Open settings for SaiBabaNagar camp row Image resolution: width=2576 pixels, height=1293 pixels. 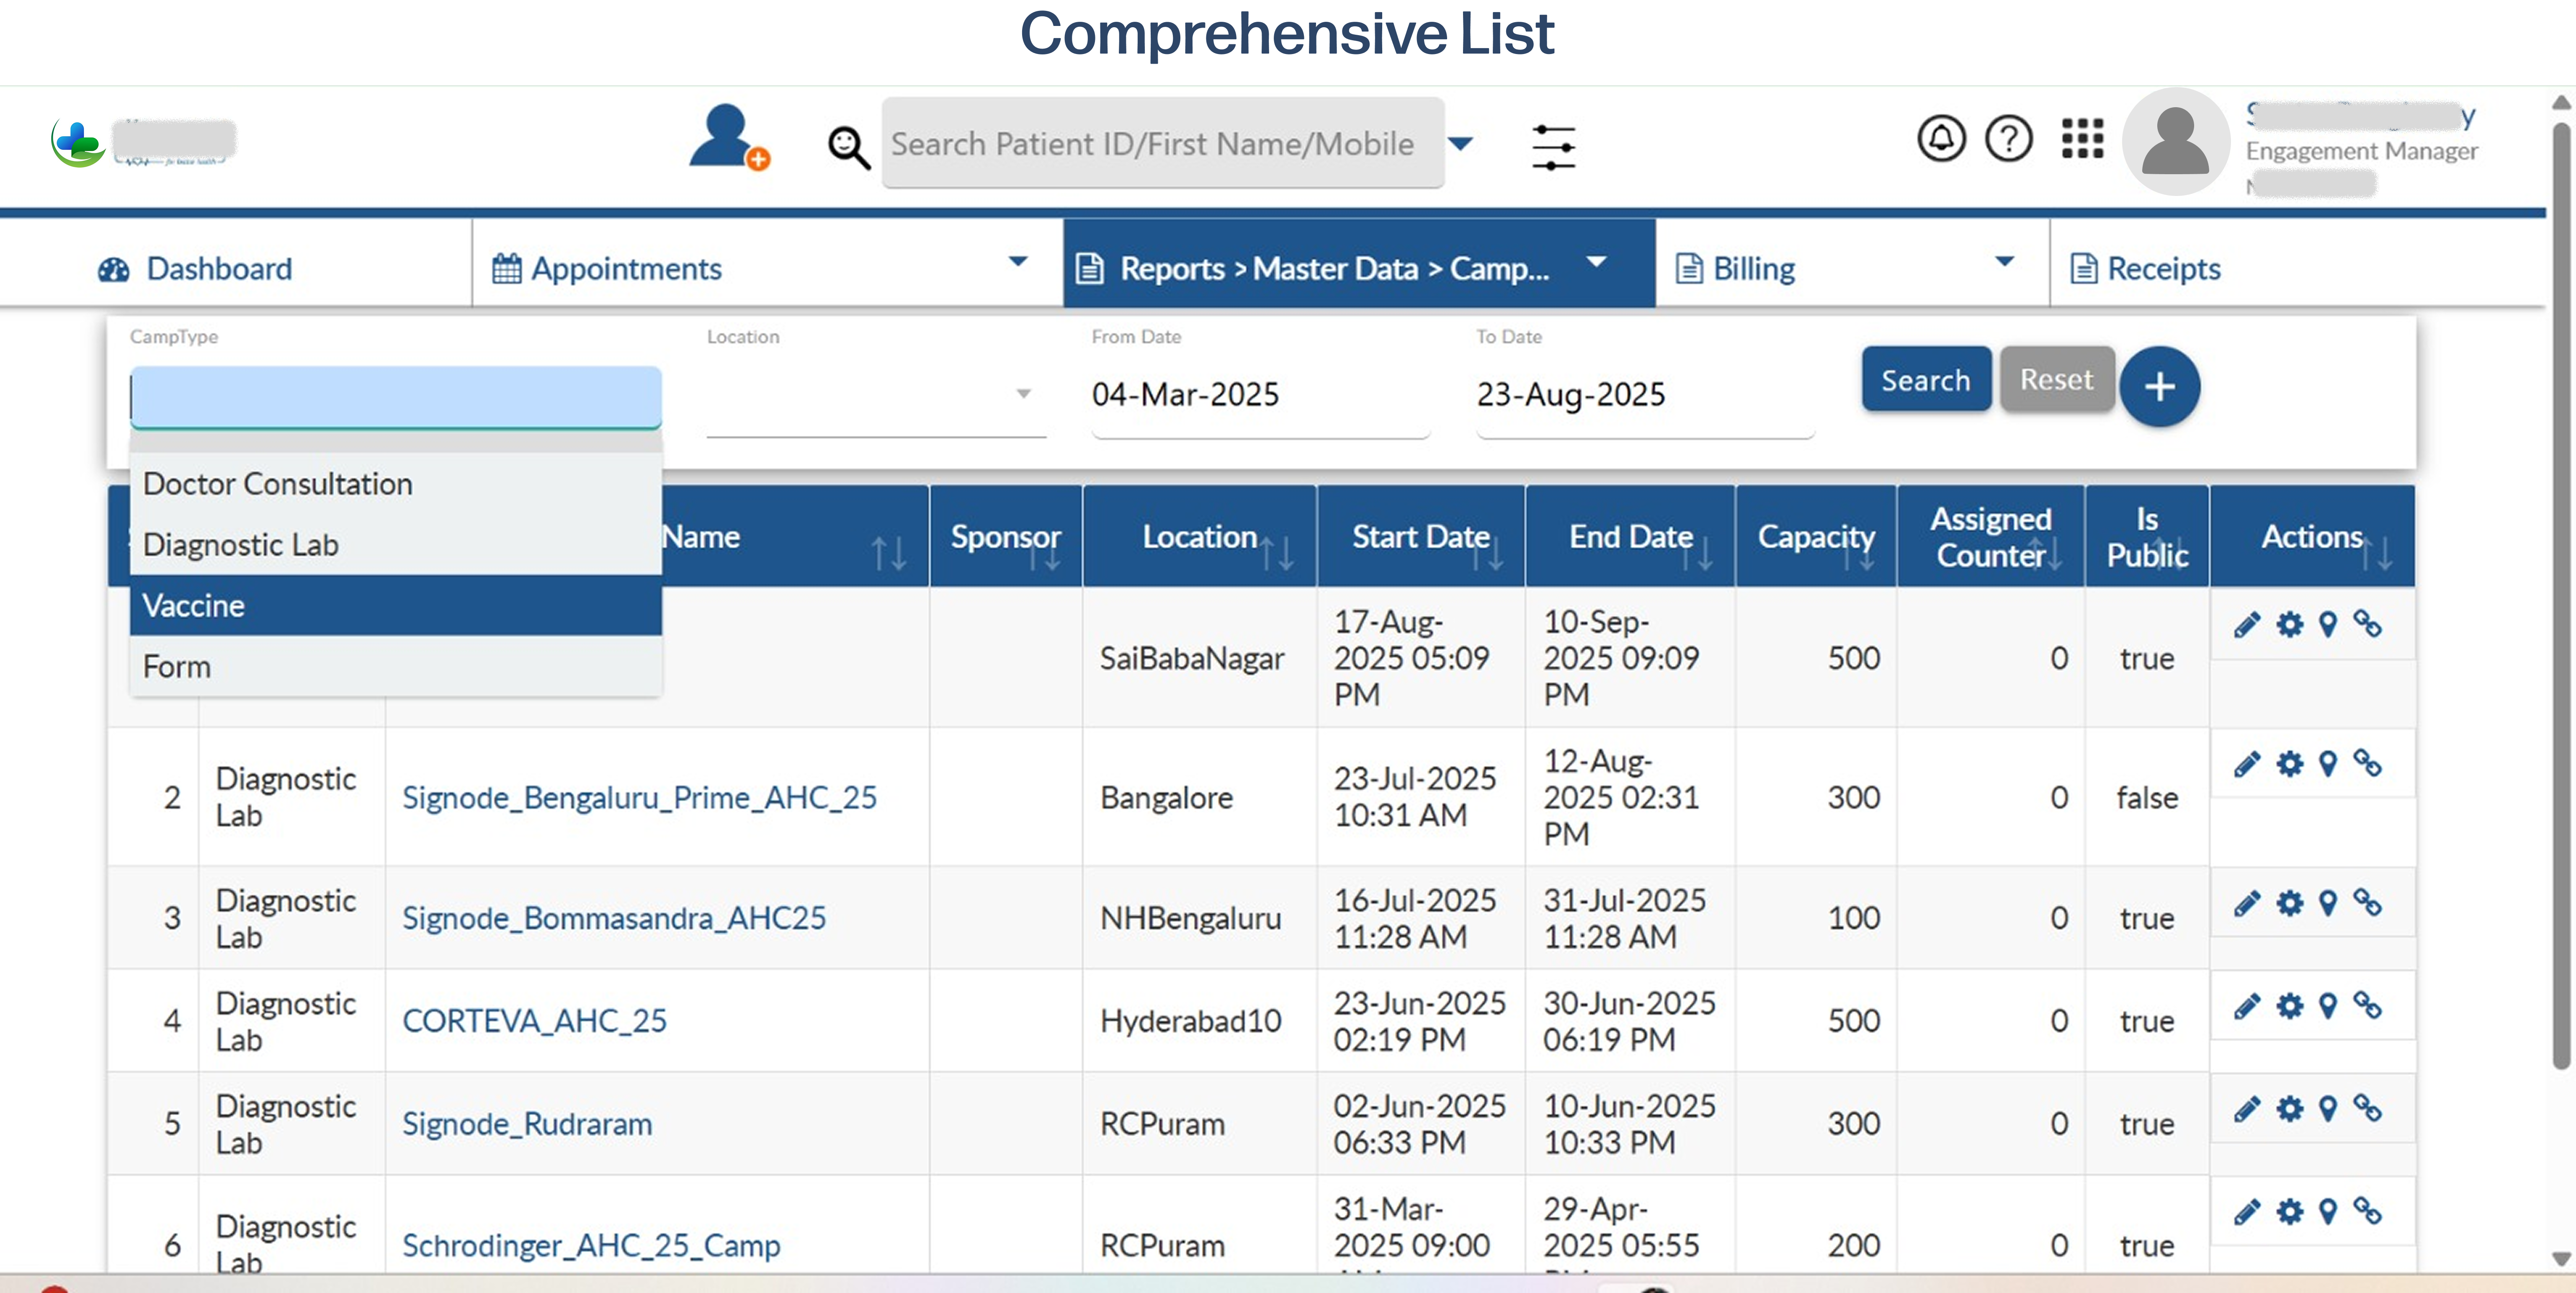point(2289,625)
